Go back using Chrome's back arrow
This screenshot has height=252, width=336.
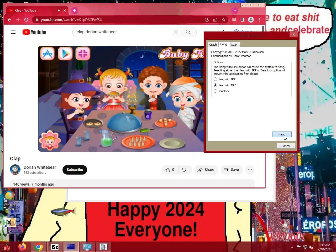pos(9,20)
